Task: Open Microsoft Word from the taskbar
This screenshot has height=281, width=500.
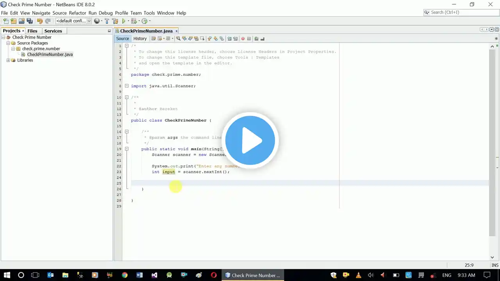Action: coord(139,275)
